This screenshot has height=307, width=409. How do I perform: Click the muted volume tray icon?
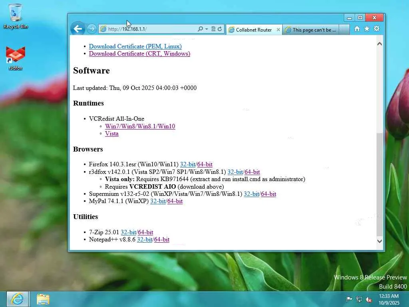pos(369,299)
